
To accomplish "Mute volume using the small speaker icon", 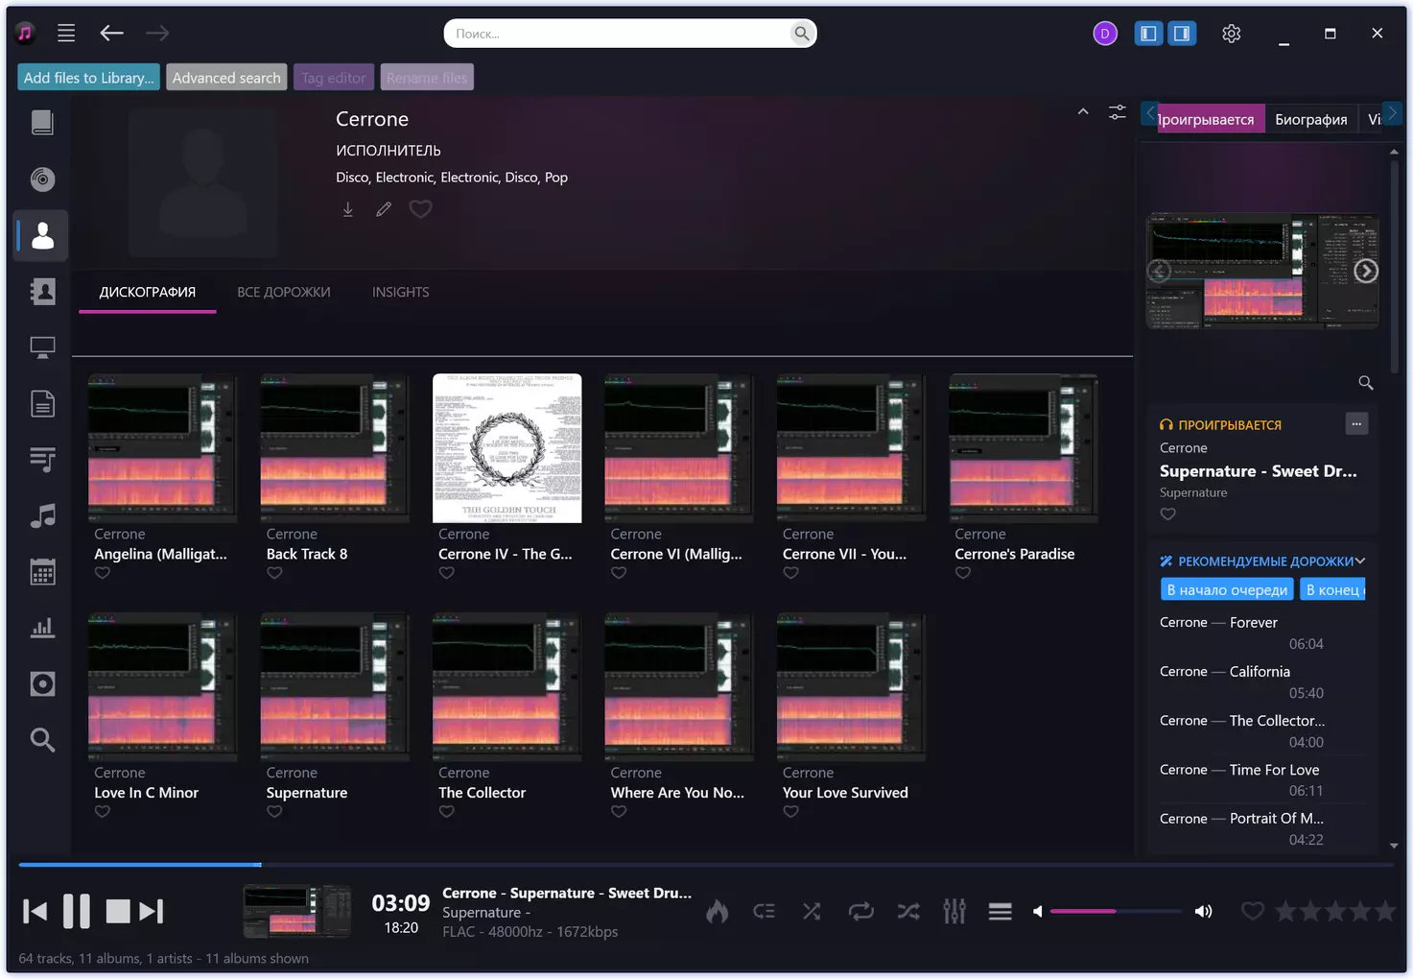I will [1037, 911].
